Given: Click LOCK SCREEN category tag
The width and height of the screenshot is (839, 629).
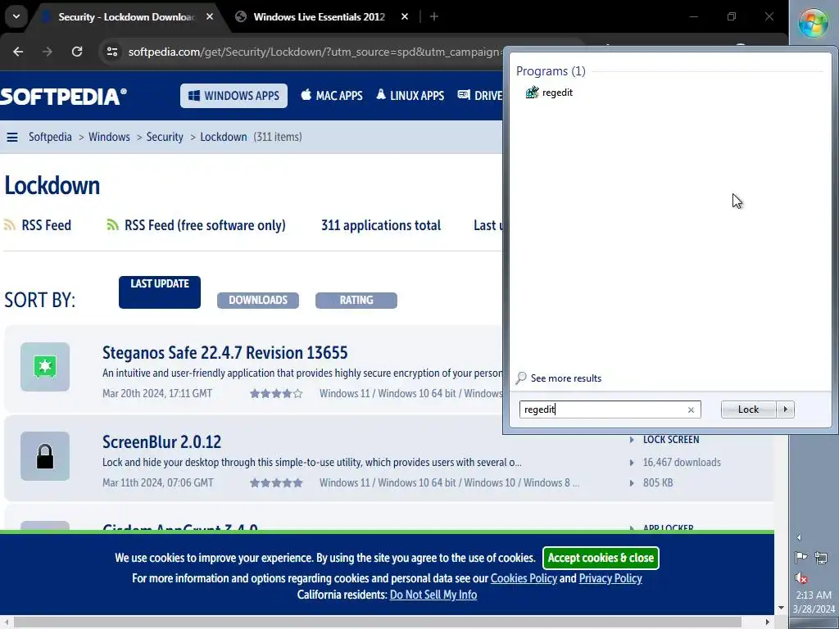Looking at the screenshot, I should (671, 440).
